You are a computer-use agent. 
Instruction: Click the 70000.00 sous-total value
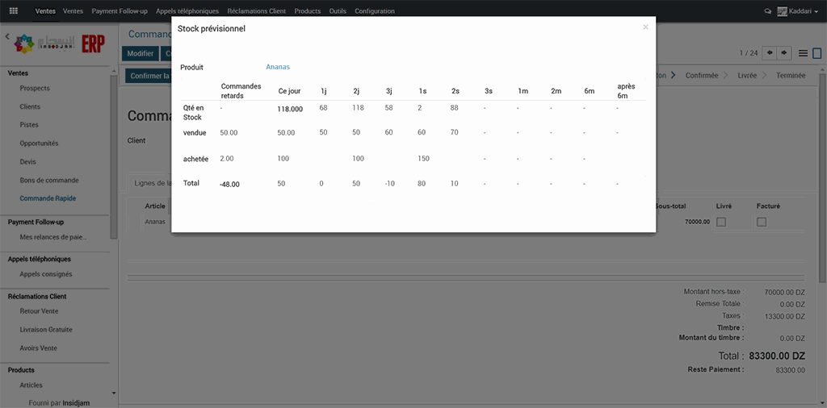click(x=697, y=223)
